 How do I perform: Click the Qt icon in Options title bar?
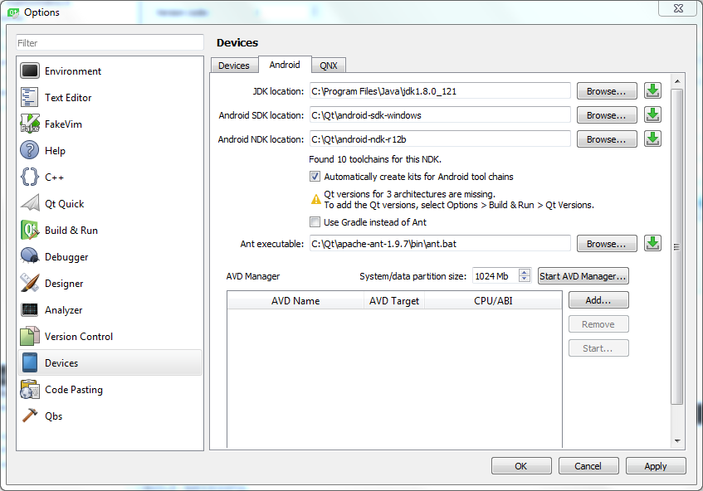coord(13,12)
